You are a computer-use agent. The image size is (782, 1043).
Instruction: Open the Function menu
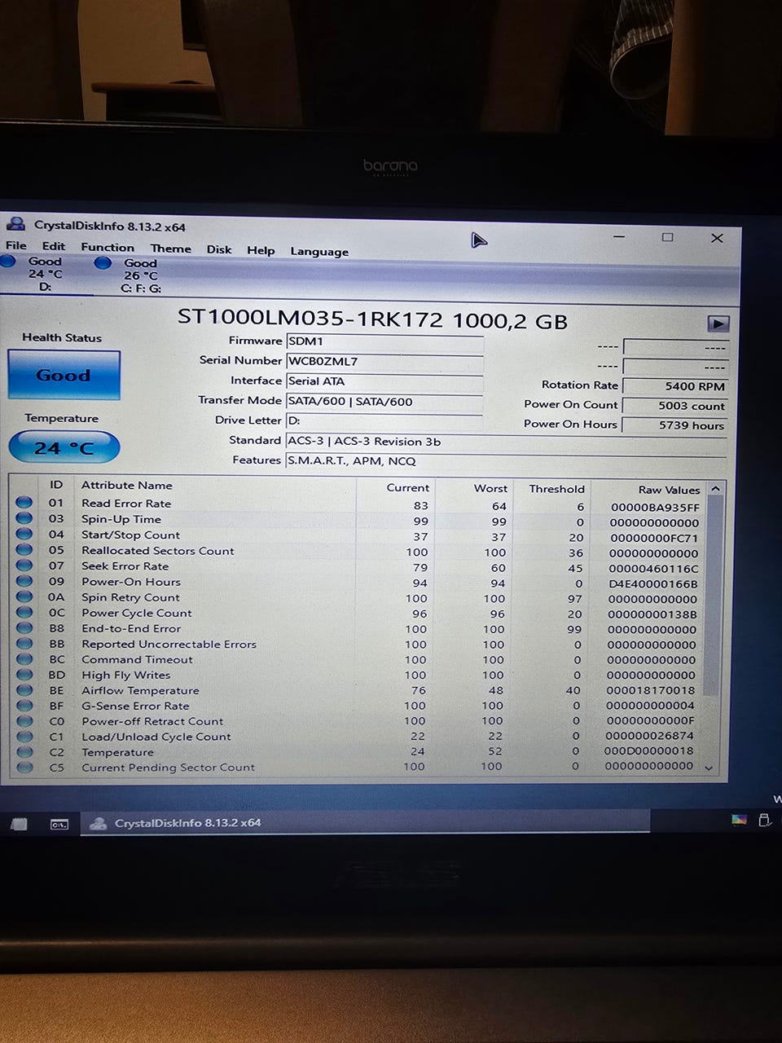tap(108, 247)
